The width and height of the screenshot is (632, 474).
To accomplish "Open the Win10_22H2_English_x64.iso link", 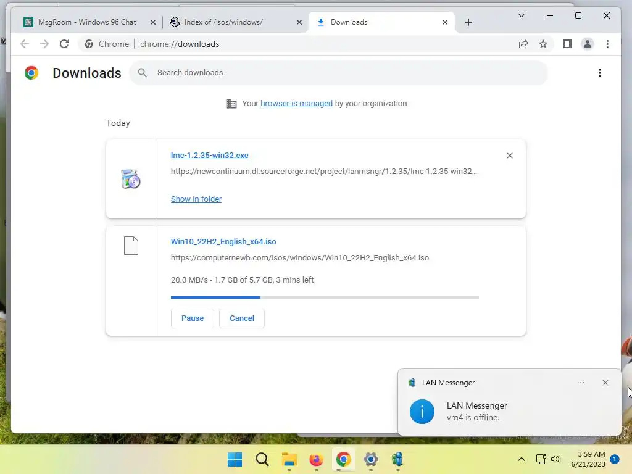I will [x=223, y=241].
